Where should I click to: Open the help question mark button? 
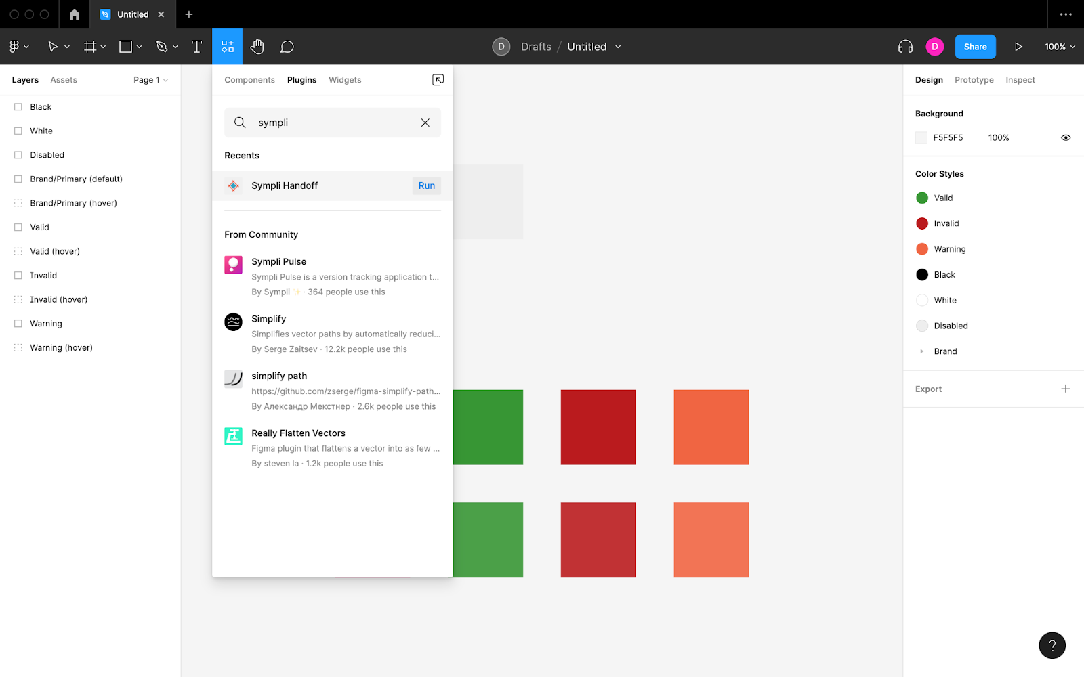pos(1052,645)
